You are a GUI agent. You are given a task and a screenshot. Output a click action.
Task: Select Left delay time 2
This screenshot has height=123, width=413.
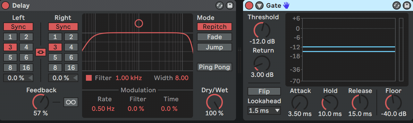(26, 37)
